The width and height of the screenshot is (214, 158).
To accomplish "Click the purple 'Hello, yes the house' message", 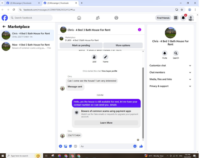I will coord(106,103).
